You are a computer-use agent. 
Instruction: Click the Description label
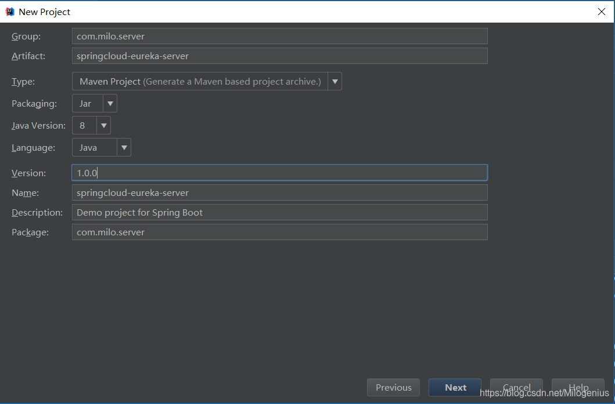(37, 213)
